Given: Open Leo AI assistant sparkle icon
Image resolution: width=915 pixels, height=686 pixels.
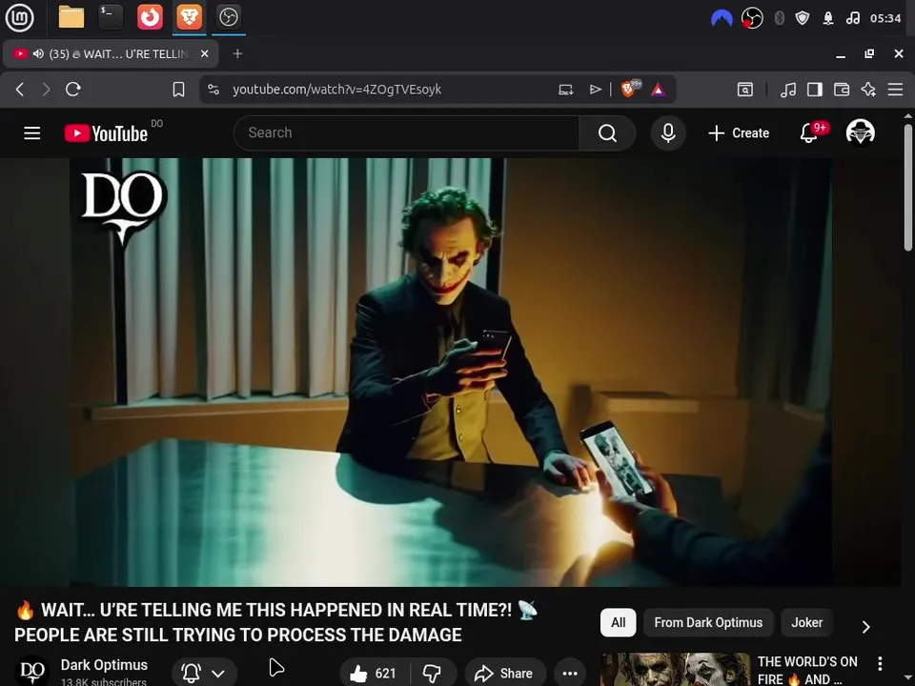Looking at the screenshot, I should (x=868, y=90).
